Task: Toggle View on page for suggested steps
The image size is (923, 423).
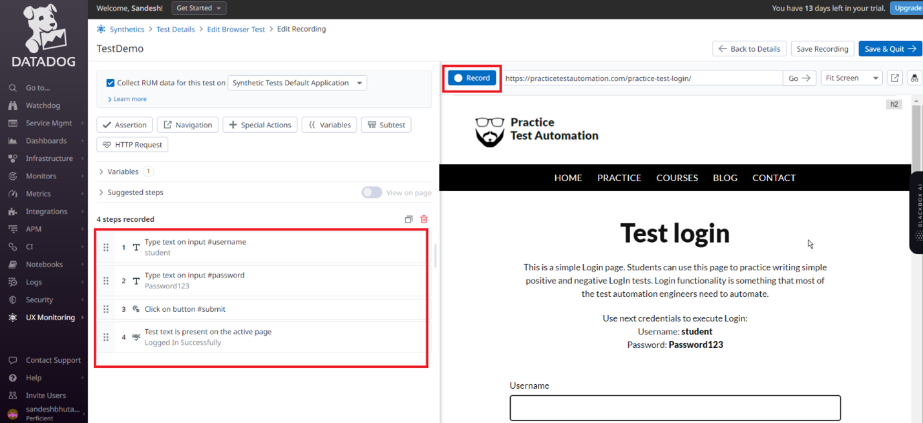Action: point(372,192)
